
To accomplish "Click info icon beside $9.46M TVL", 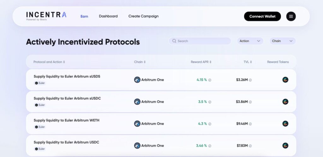I will click(250, 124).
